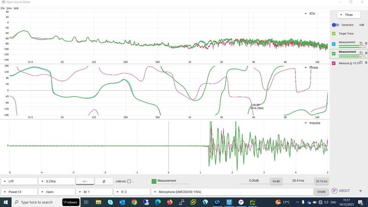Click the STORE button
The width and height of the screenshot is (368, 207).
[321, 192]
